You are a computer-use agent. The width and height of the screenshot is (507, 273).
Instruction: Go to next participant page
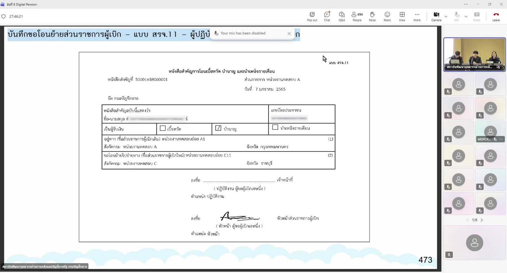point(482,220)
